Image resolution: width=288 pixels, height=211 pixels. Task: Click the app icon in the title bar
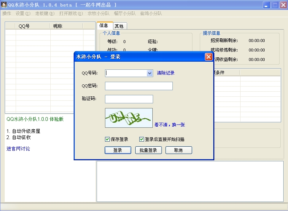pos(4,5)
